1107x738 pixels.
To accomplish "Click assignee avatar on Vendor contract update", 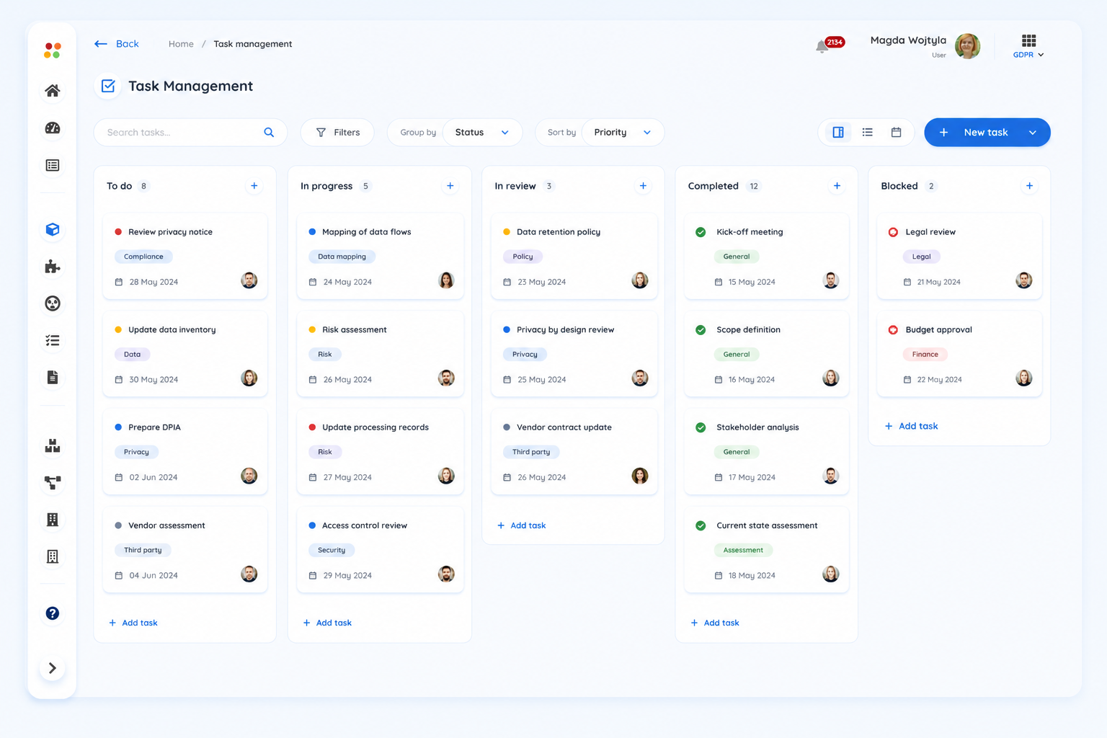I will click(640, 476).
